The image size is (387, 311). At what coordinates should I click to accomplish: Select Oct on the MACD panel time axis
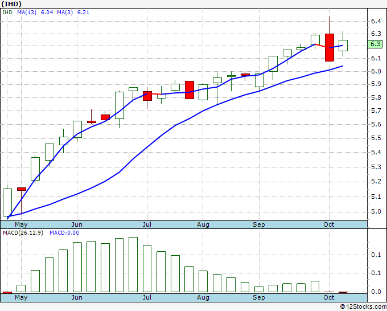pyautogui.click(x=329, y=297)
